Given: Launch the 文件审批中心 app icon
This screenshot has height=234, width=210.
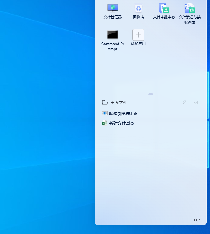Looking at the screenshot, I should (164, 8).
